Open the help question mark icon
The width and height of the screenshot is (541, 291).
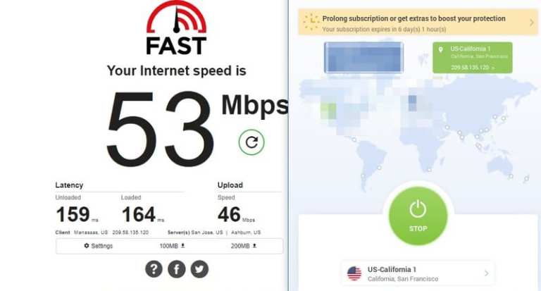pyautogui.click(x=154, y=269)
